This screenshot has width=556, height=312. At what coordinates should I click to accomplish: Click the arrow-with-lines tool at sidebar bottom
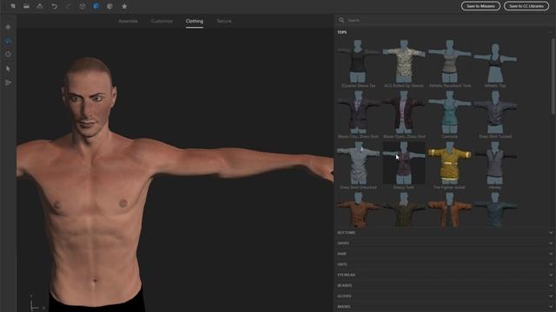[x=8, y=82]
